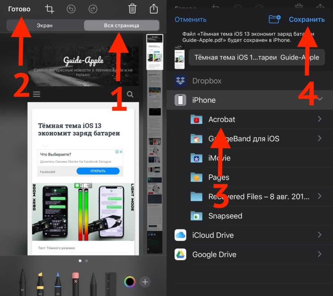Tap the first page indicator dot
The width and height of the screenshot is (333, 296).
pyautogui.click(x=80, y=260)
